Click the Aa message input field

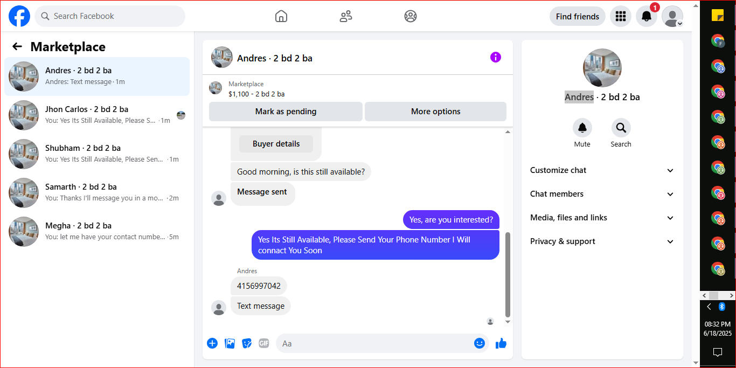pos(374,343)
